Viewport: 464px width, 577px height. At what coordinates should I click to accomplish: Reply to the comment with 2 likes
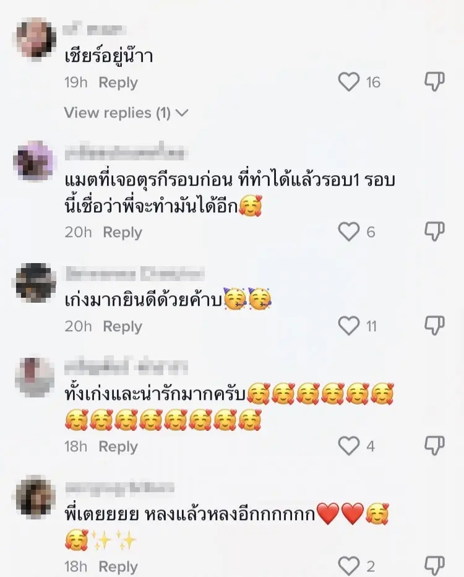[x=118, y=566]
